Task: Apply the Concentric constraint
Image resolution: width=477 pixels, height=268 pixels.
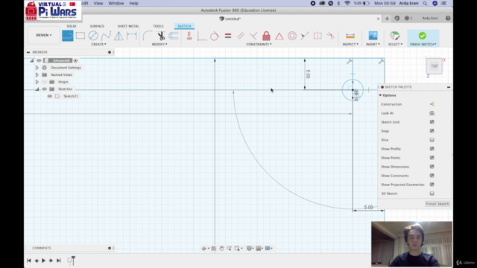Action: [292, 36]
